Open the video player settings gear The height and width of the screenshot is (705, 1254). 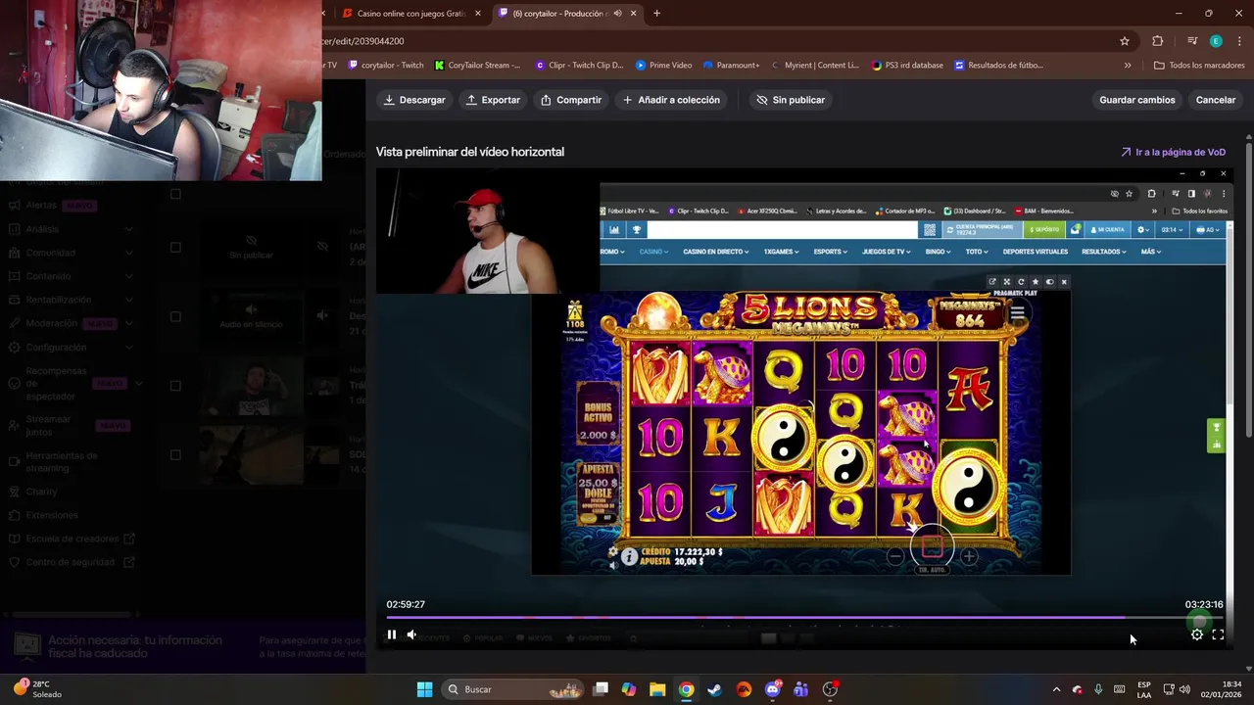[x=1196, y=634]
